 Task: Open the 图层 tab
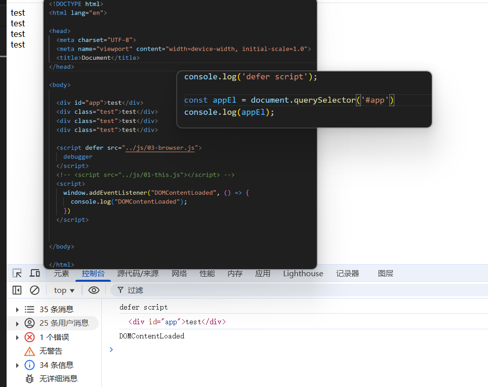click(386, 274)
